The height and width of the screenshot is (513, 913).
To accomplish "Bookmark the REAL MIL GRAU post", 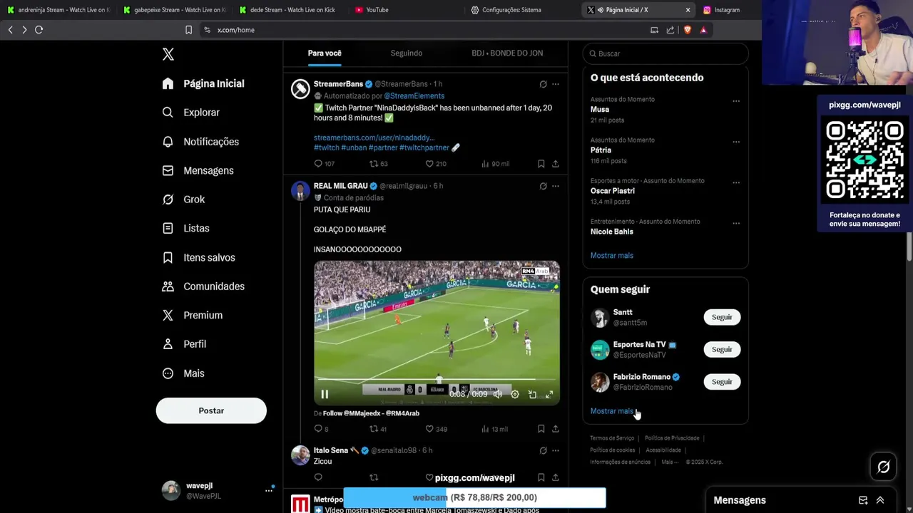I will [x=541, y=429].
